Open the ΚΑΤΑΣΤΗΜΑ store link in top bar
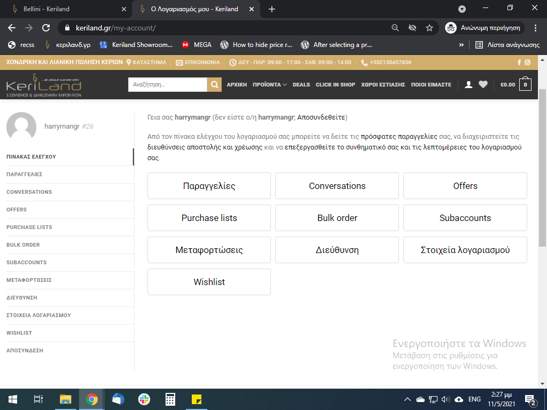Viewport: 547px width, 410px height. [x=146, y=62]
